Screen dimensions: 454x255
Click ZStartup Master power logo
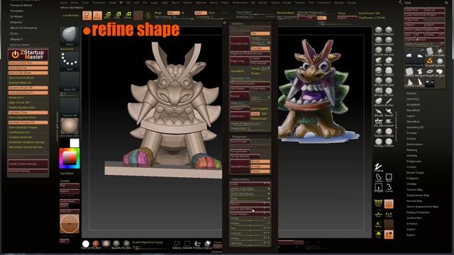(15, 55)
